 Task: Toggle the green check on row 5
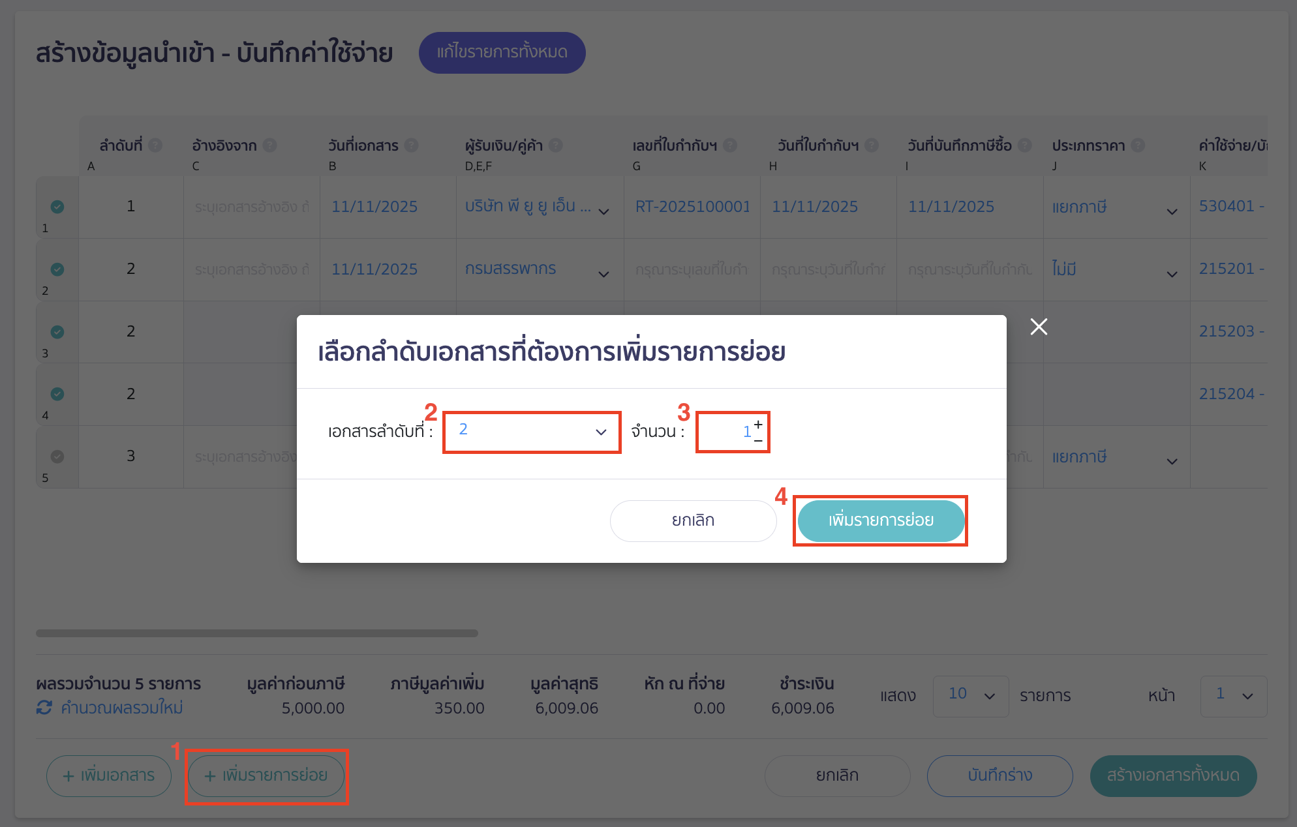click(x=57, y=457)
